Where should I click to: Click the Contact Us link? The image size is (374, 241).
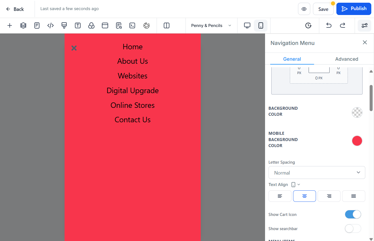point(133,120)
